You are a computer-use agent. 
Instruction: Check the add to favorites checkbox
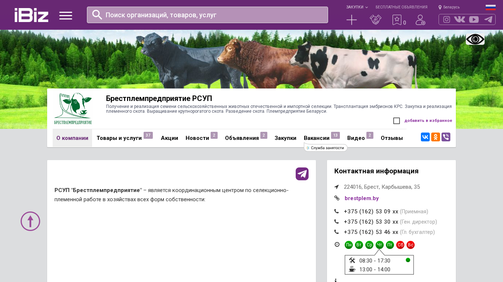[397, 121]
